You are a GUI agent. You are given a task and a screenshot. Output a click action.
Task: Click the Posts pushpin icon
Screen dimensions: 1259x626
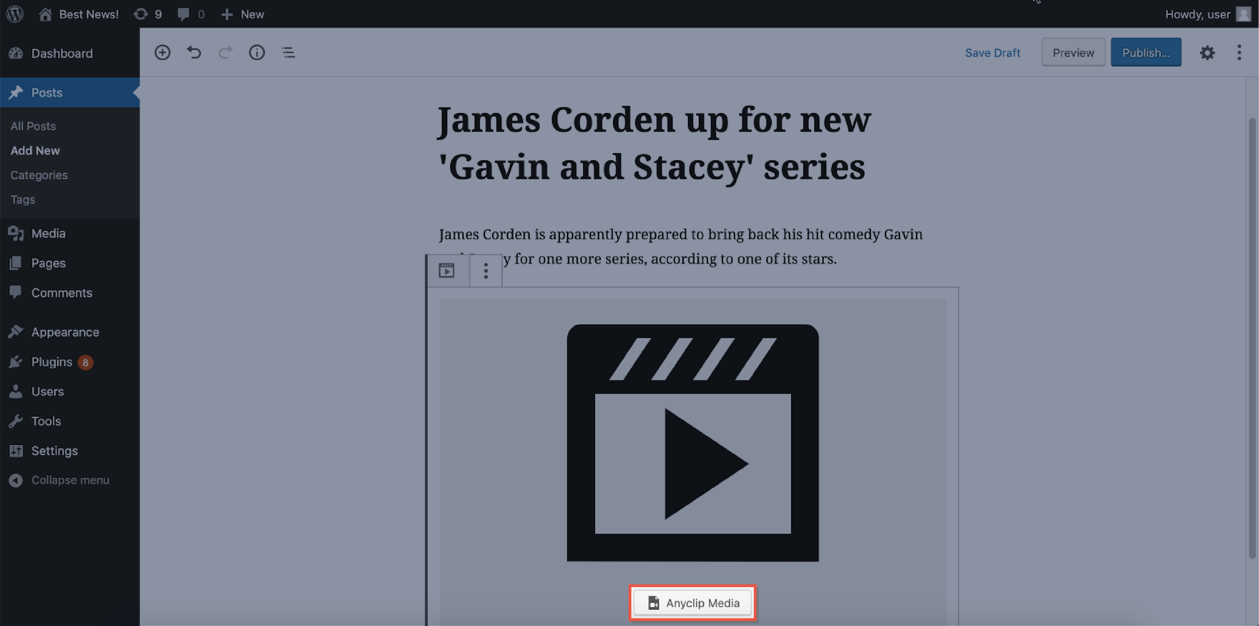[15, 92]
